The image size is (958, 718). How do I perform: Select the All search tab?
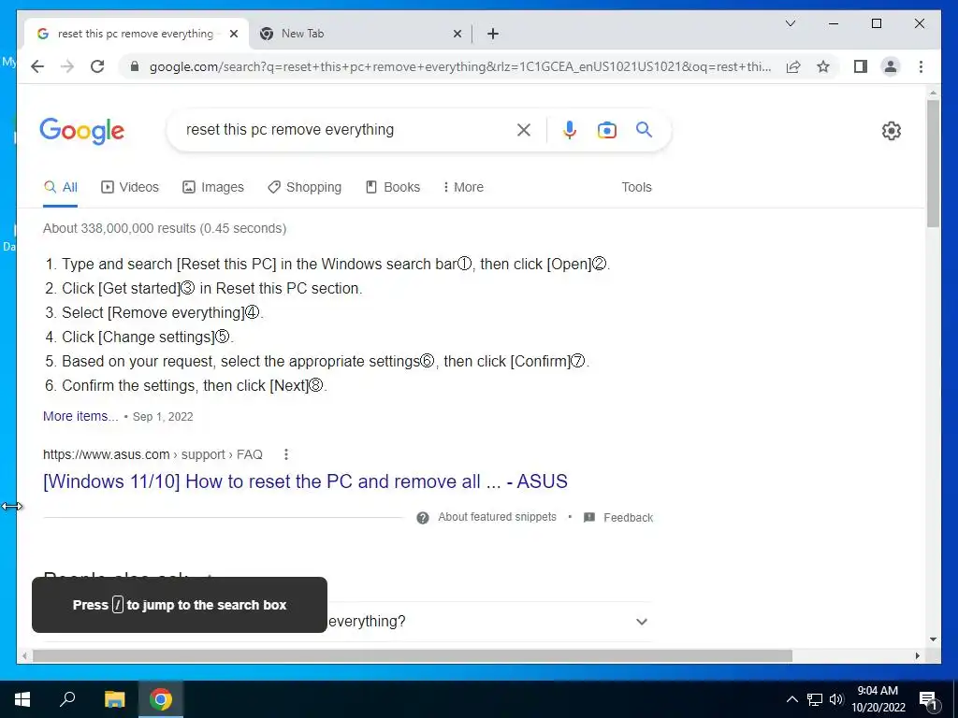[61, 187]
